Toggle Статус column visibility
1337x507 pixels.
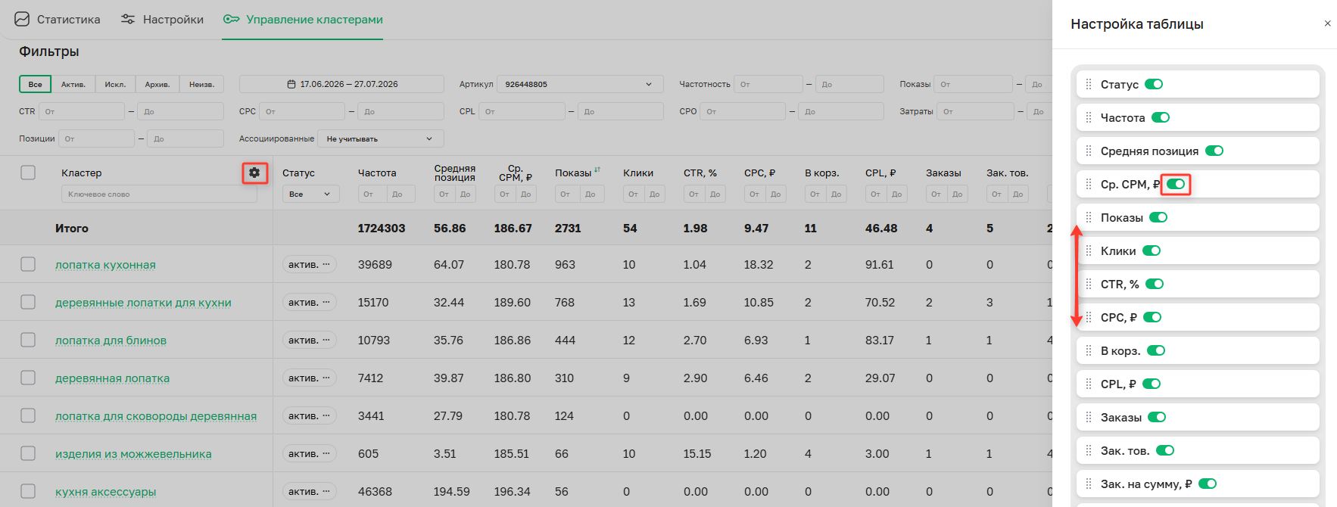coord(1154,84)
